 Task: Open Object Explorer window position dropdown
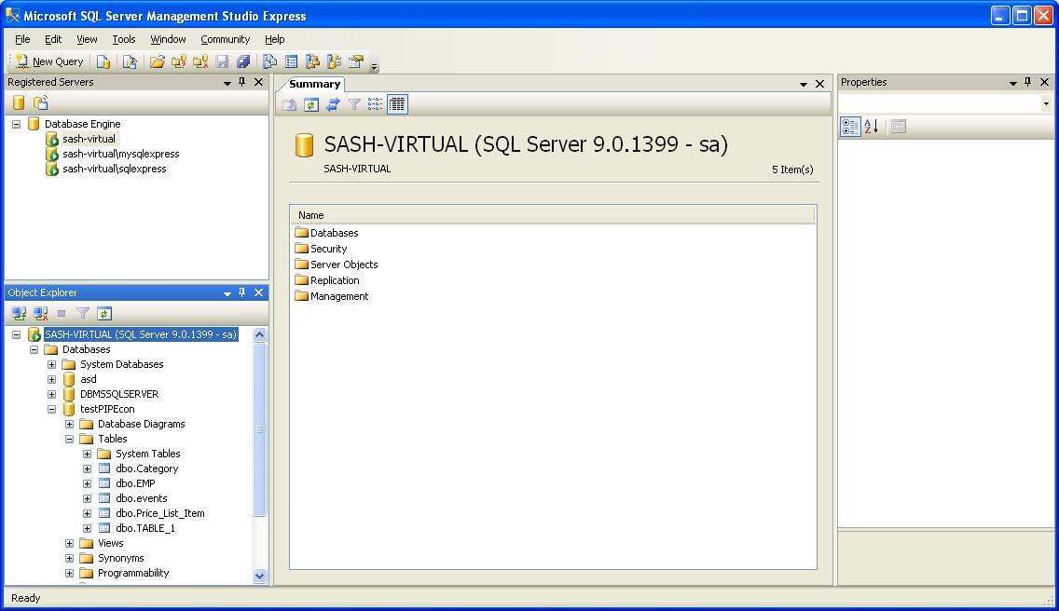227,293
